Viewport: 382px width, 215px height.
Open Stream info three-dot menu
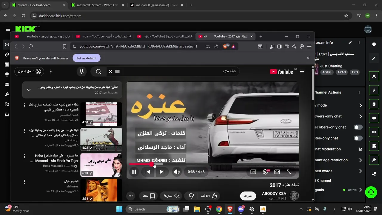359,43
